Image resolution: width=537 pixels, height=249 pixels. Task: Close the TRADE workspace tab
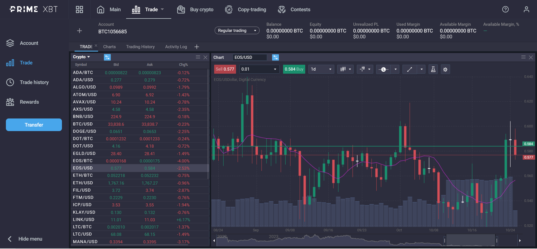coord(96,45)
